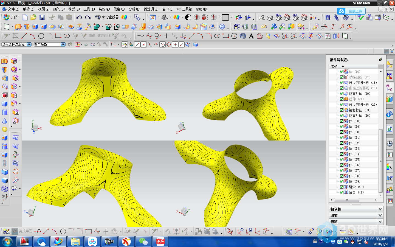Click the Redo arrow icon
The height and width of the screenshot is (247, 395).
pos(88,18)
